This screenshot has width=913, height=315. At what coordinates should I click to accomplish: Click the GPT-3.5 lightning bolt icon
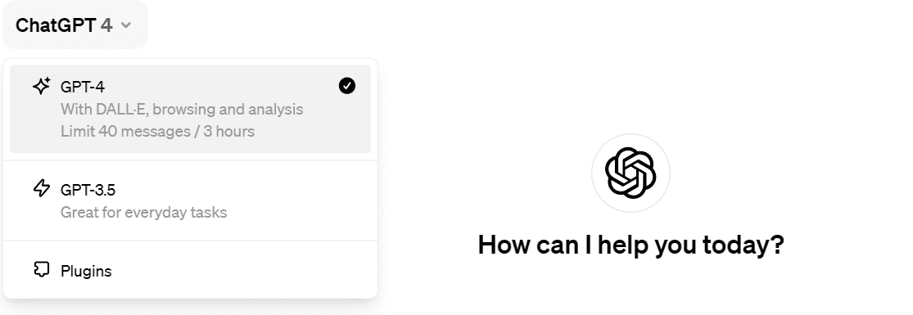coord(41,189)
